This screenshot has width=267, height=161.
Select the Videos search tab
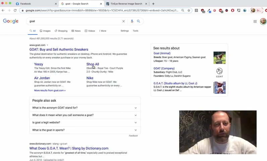(x=90, y=31)
